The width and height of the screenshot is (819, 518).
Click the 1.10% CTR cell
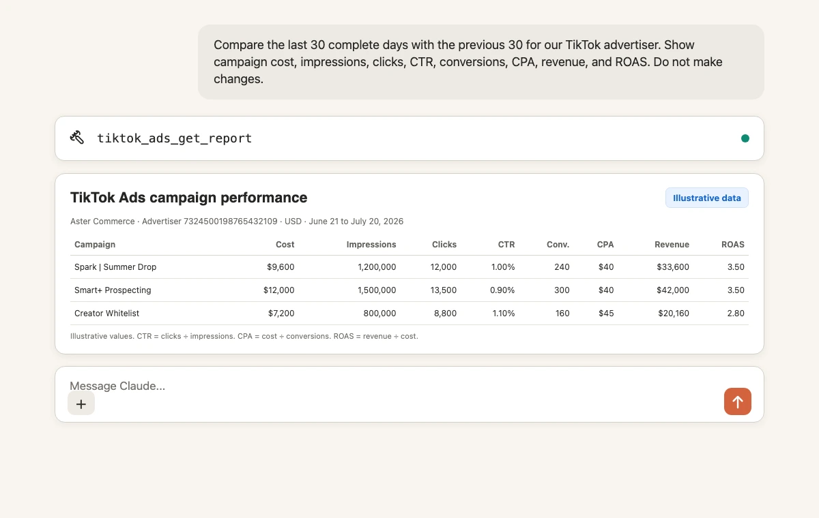503,314
